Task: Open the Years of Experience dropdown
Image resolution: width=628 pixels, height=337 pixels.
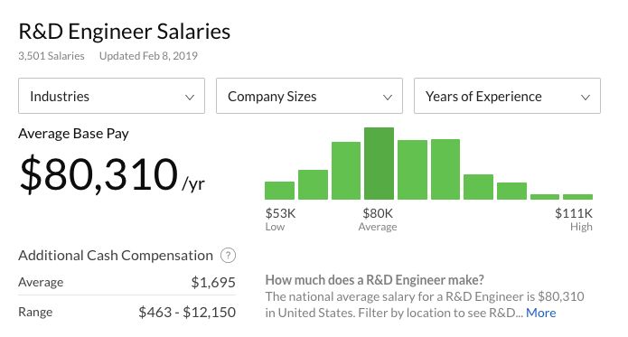Action: point(507,96)
